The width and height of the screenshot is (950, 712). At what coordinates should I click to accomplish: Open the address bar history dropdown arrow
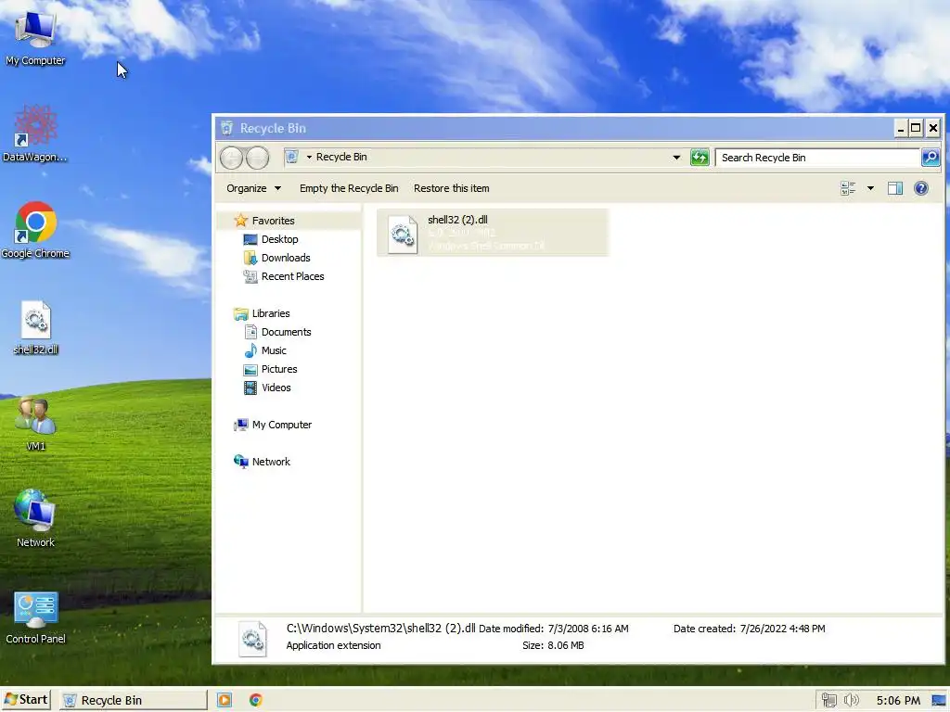(676, 158)
